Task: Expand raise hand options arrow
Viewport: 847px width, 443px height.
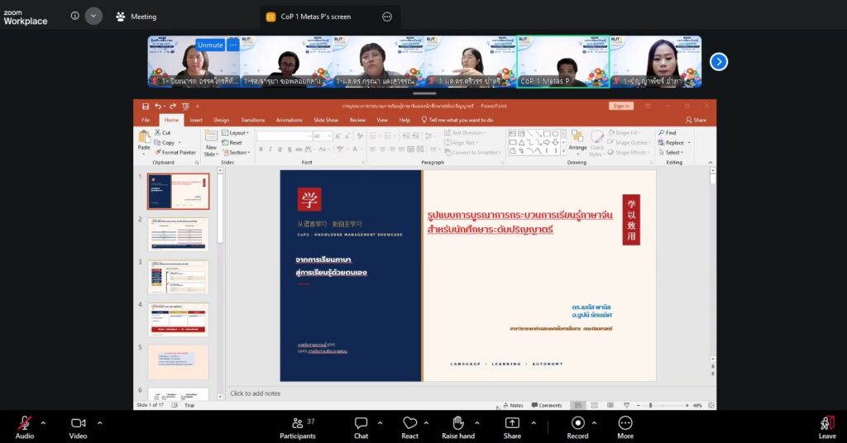Action: click(477, 423)
